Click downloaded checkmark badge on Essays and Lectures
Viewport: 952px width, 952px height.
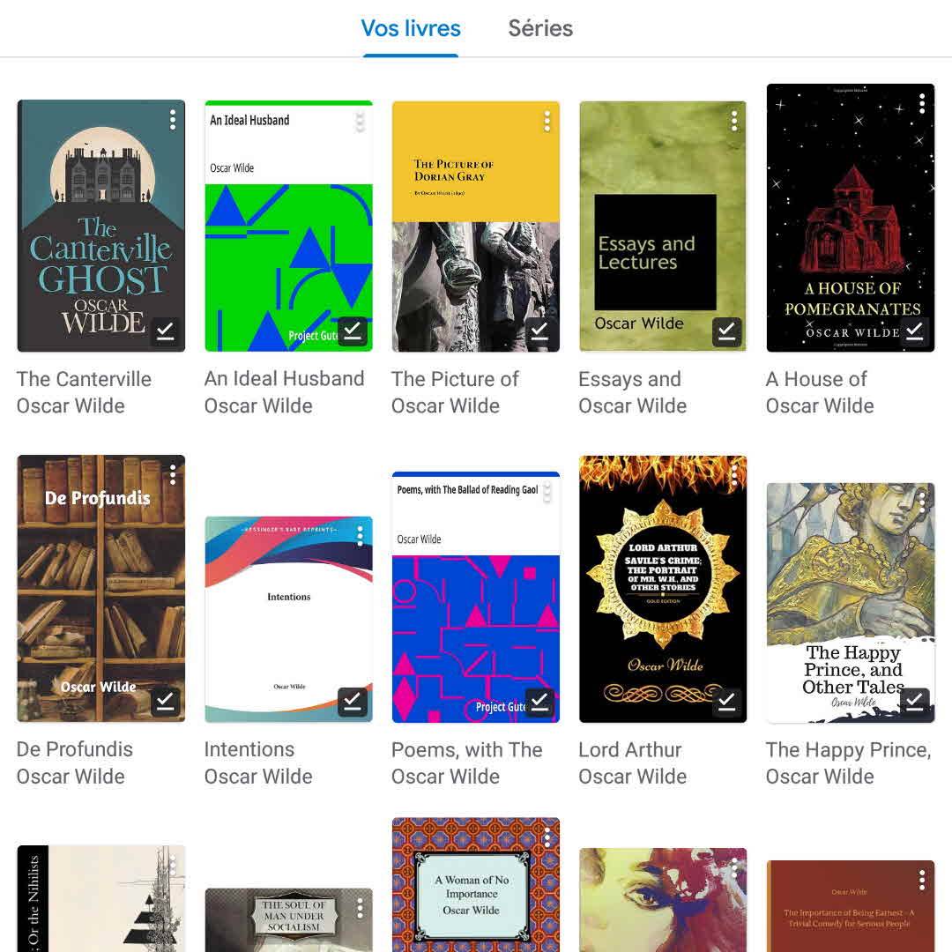coord(726,332)
